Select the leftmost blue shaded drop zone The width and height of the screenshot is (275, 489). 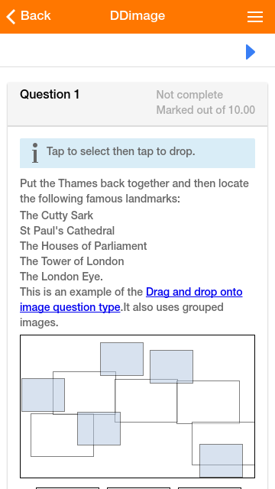43,395
